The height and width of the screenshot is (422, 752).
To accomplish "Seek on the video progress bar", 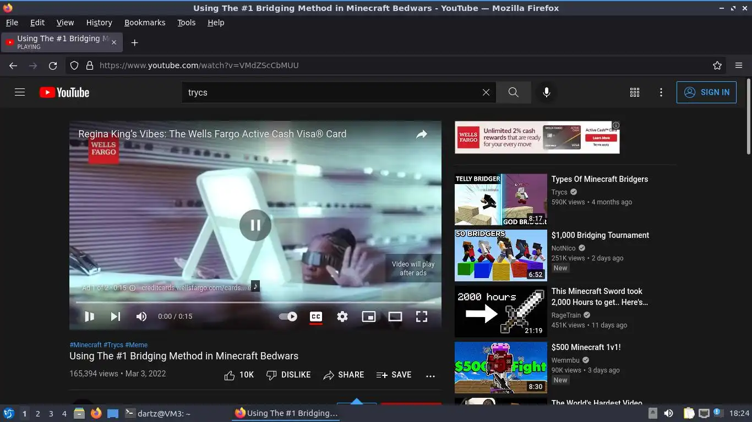I will [x=255, y=302].
